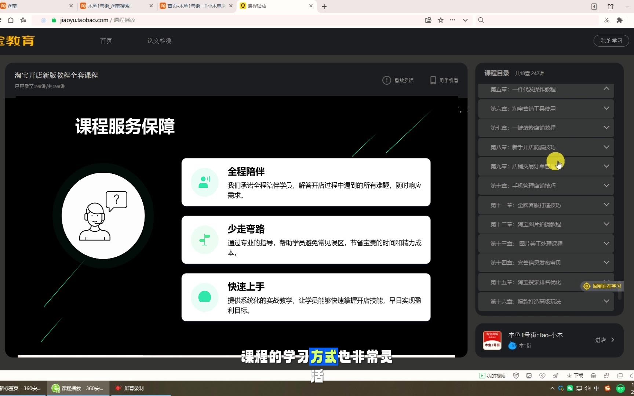Open the address bar dropdown chevron
Viewport: 634px width, 396px height.
point(465,20)
